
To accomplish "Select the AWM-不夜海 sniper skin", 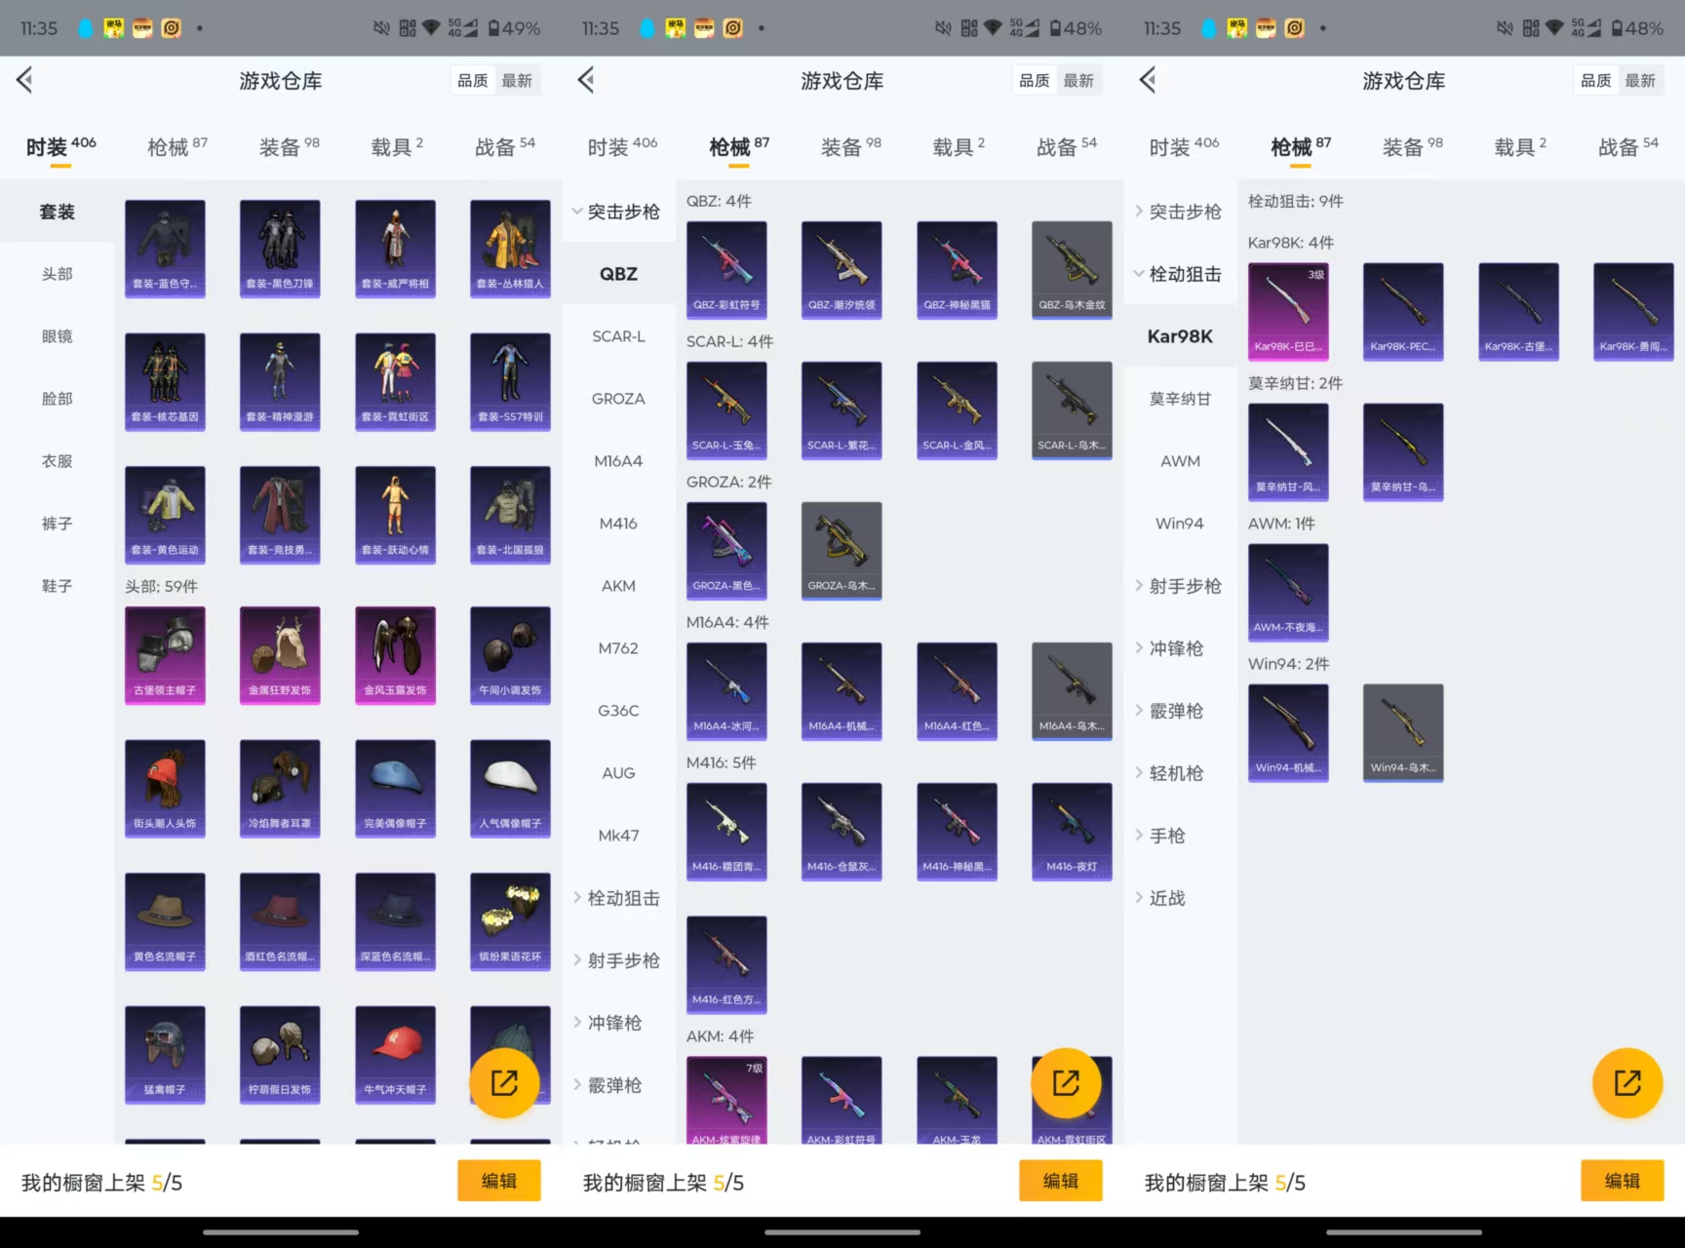I will coord(1288,592).
